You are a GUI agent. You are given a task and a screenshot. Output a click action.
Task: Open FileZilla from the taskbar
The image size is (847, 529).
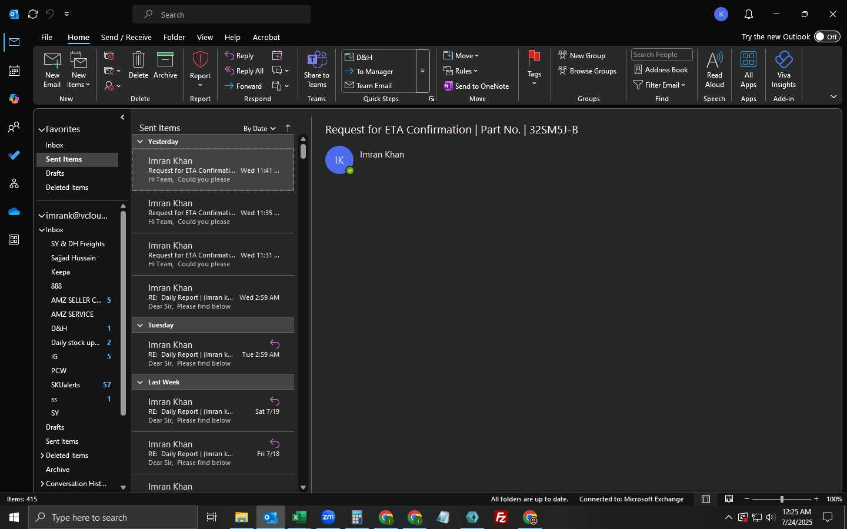pyautogui.click(x=501, y=517)
